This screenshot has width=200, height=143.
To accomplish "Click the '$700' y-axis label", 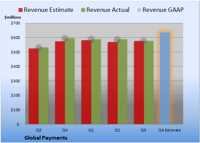I will 15,23.
